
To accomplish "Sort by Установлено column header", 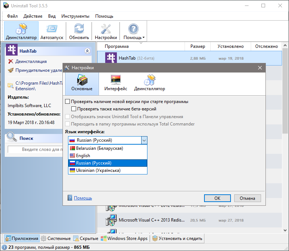I will pos(231,46).
